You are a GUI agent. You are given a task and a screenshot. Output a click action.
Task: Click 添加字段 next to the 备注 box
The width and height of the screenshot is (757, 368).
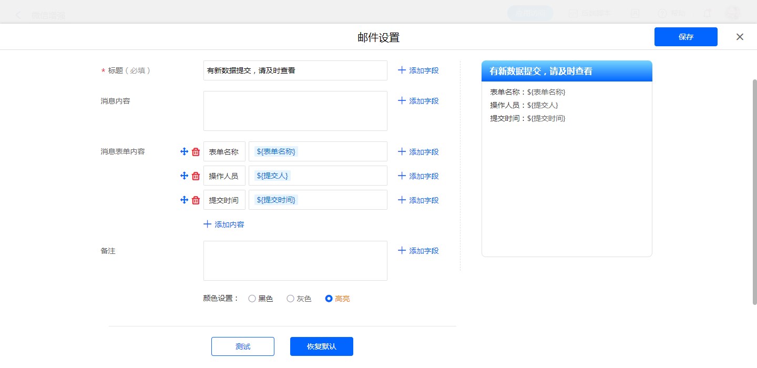pos(418,251)
